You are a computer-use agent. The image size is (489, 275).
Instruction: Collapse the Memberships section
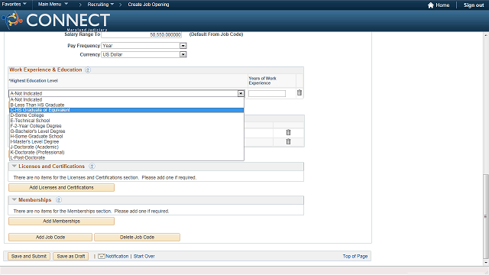pyautogui.click(x=14, y=199)
